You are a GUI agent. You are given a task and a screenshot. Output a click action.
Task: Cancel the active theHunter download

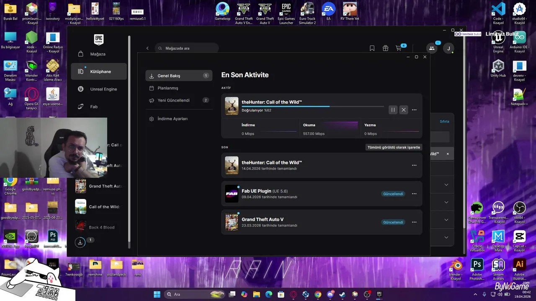click(x=404, y=110)
